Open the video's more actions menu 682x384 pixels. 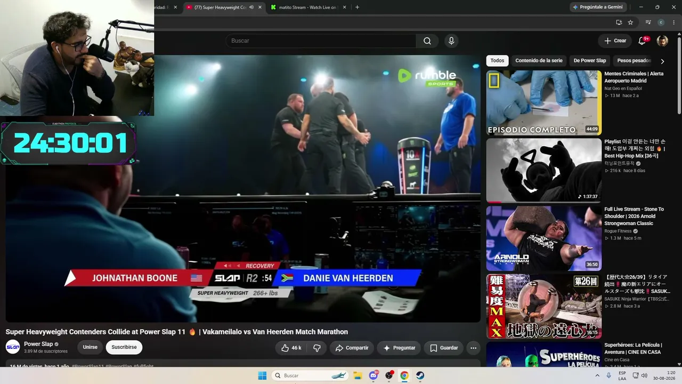coord(473,348)
